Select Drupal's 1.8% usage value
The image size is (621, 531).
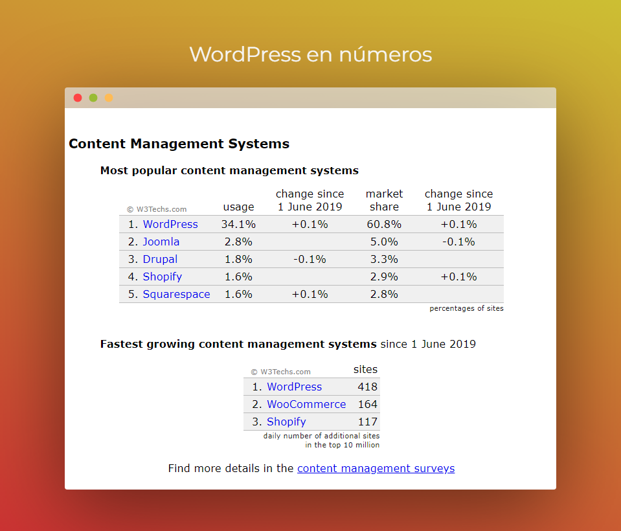point(238,259)
